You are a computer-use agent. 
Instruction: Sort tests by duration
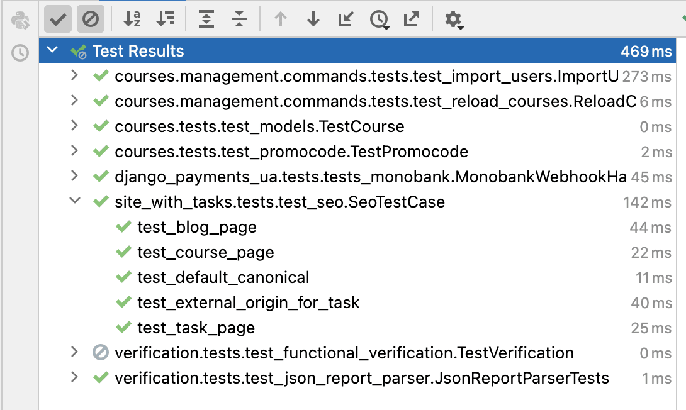click(x=166, y=19)
